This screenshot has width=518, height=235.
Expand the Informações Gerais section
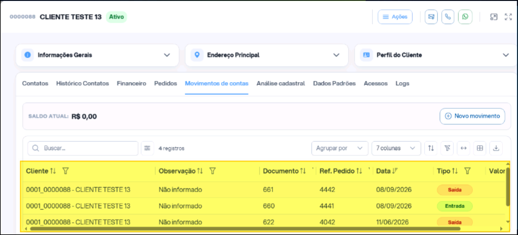tap(97, 55)
